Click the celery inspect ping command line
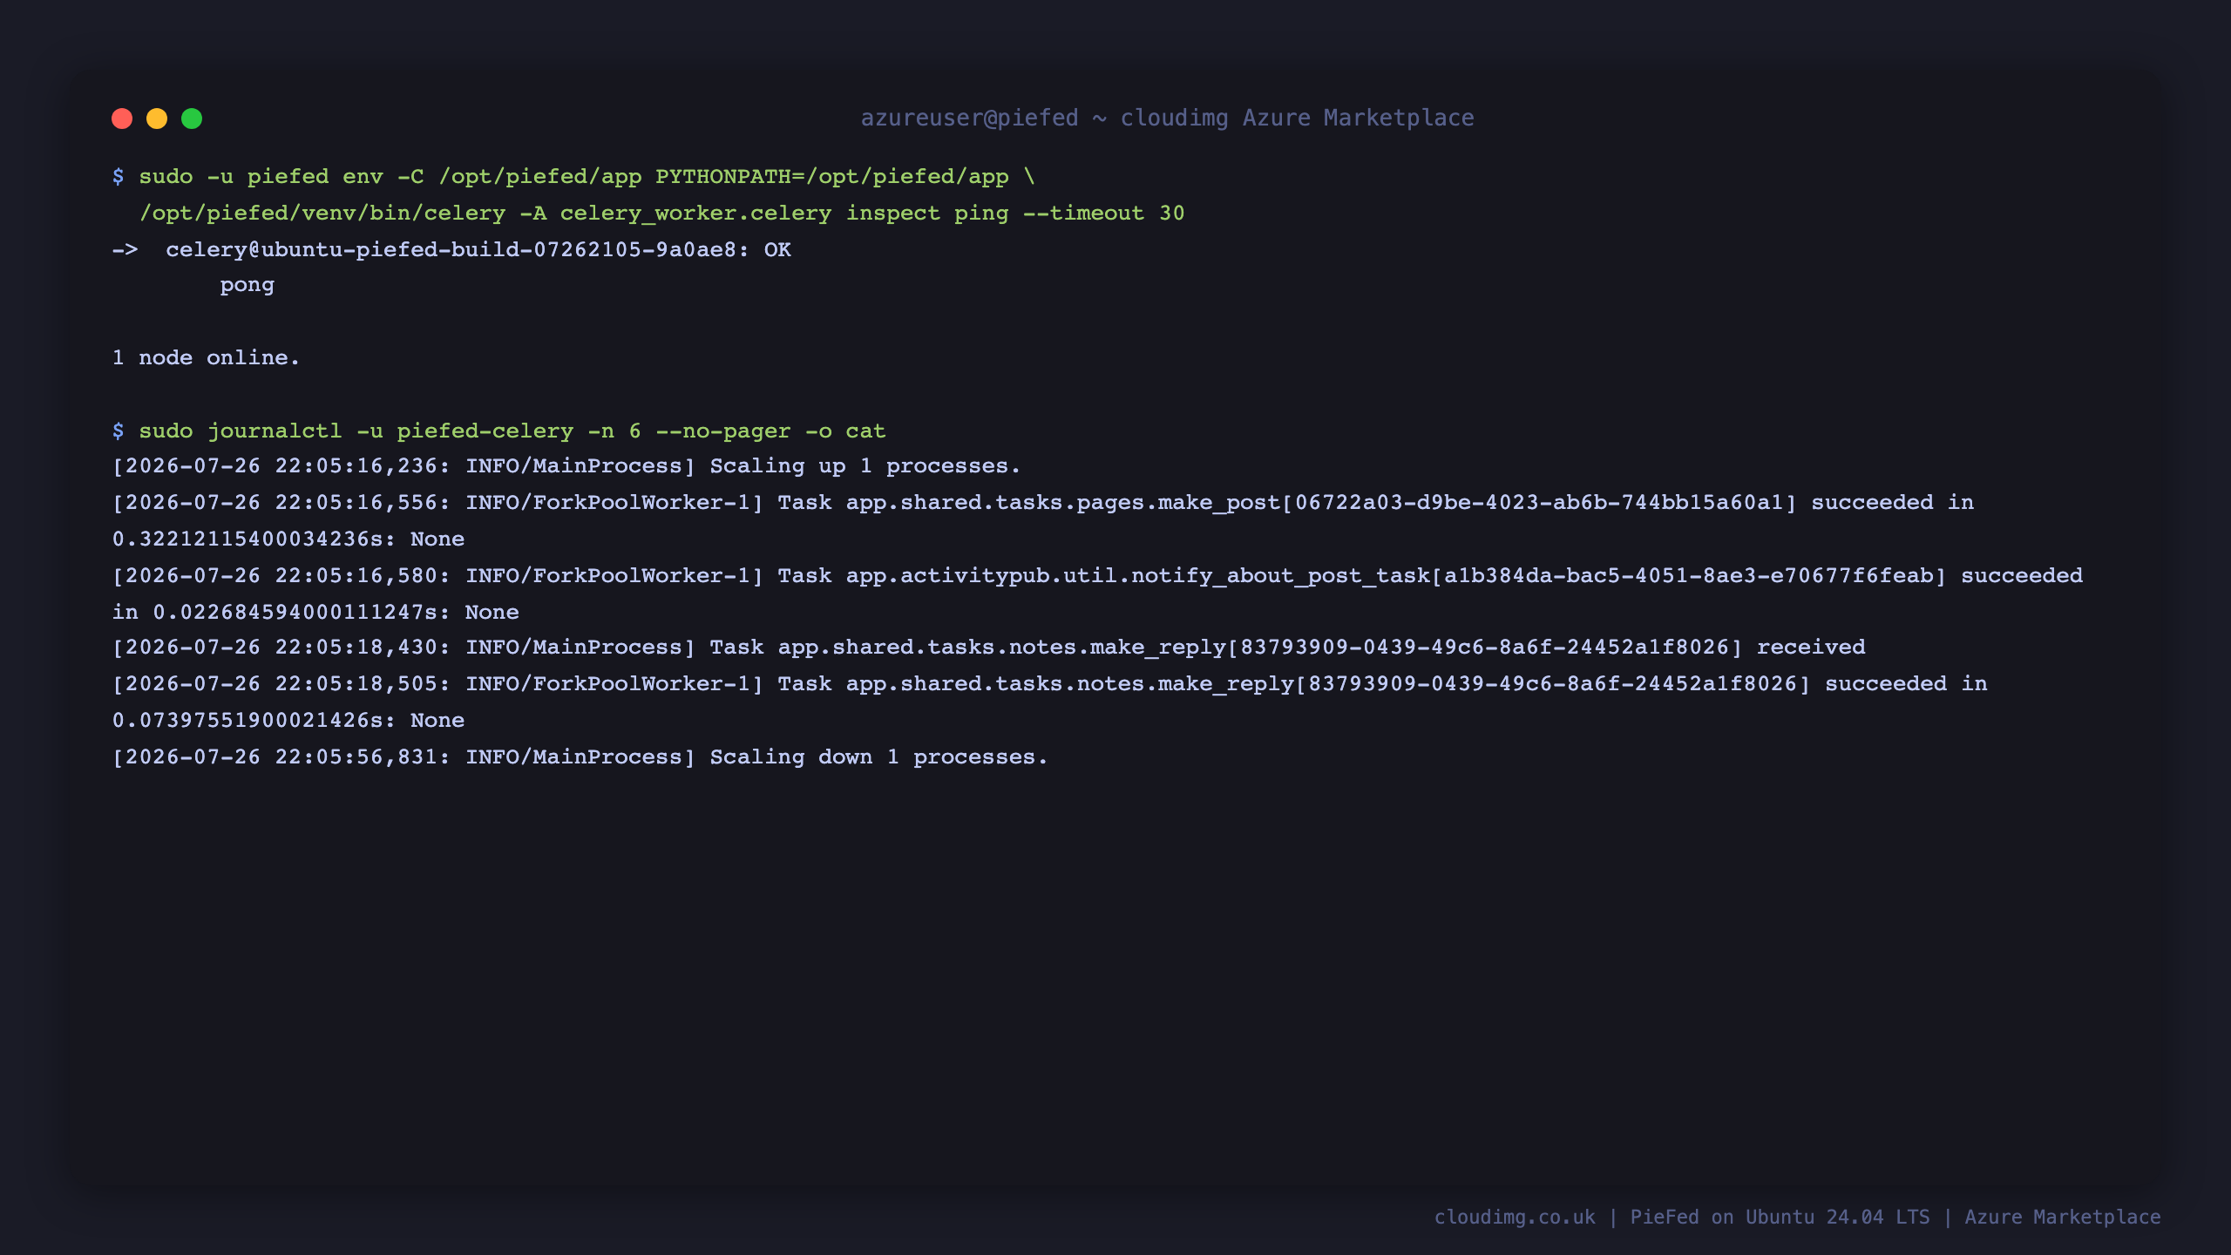Image resolution: width=2231 pixels, height=1255 pixels. [662, 214]
